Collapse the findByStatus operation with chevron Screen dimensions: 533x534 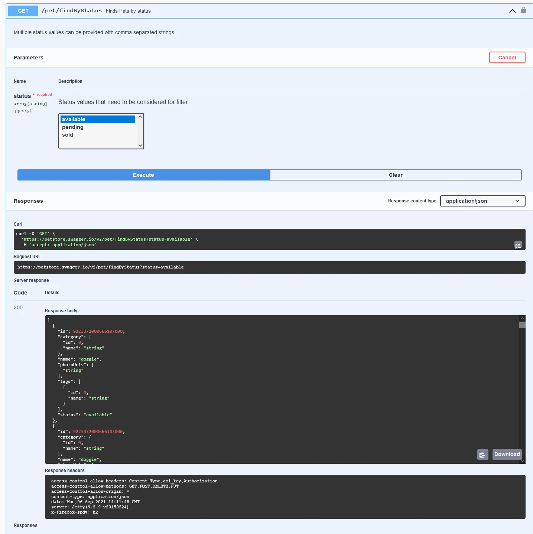point(512,11)
